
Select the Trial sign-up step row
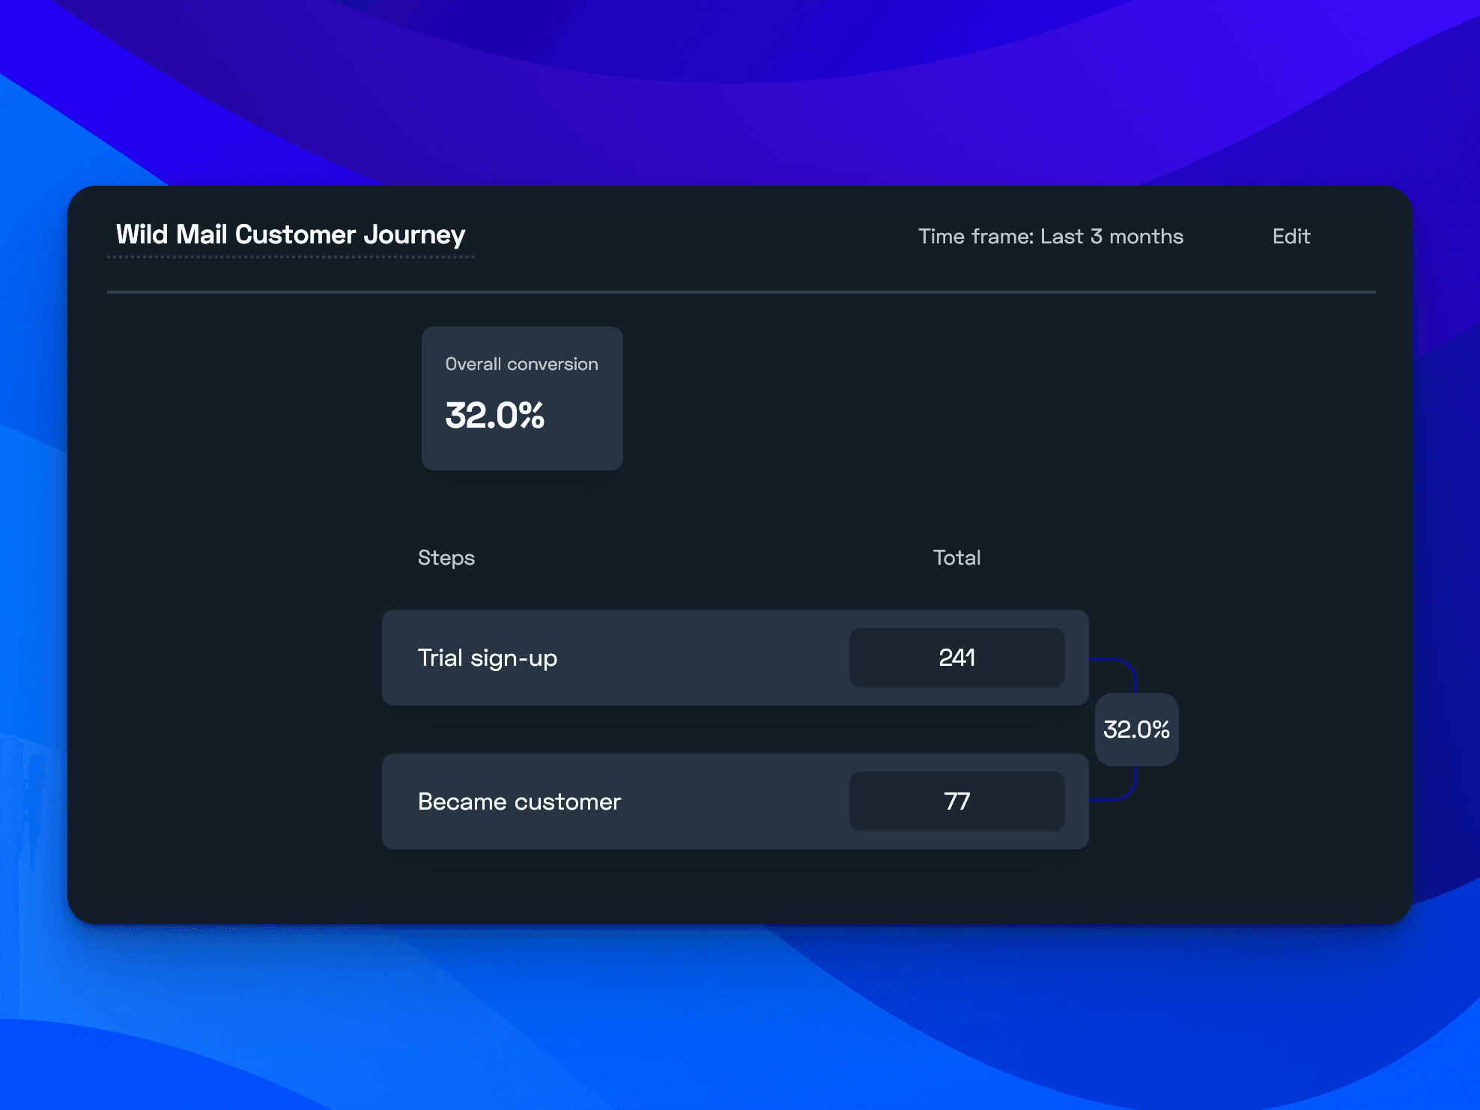point(736,658)
